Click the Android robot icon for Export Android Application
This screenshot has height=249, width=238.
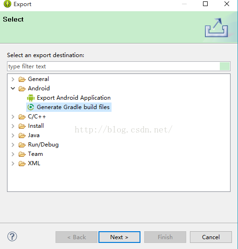tap(31, 98)
